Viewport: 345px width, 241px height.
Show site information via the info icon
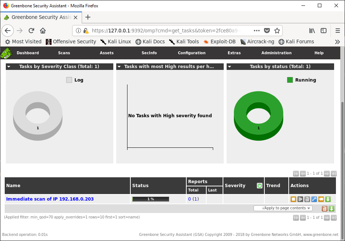coord(78,31)
